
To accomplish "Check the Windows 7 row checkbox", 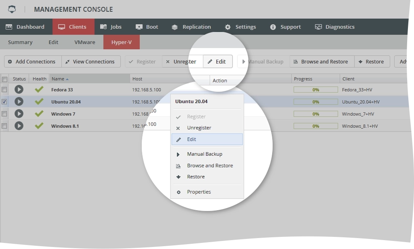I will (x=4, y=114).
